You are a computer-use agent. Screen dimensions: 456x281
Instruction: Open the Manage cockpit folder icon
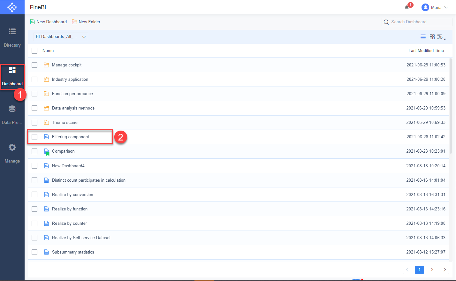pos(46,65)
